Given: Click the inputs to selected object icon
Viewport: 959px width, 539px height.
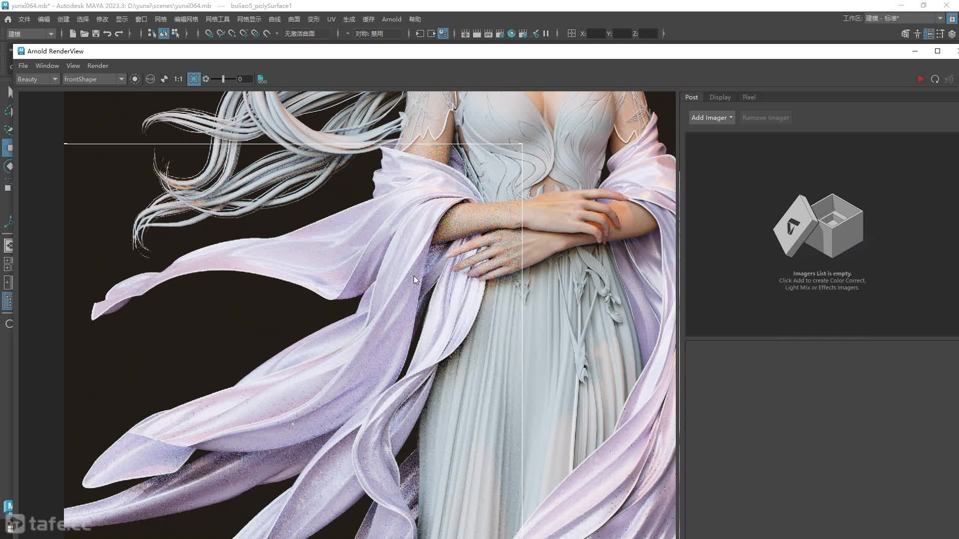Looking at the screenshot, I should pos(420,33).
